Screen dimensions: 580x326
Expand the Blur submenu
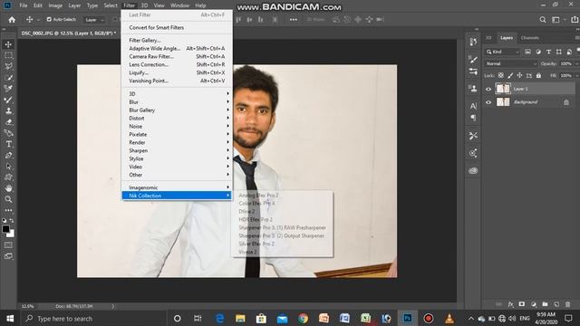(x=177, y=102)
